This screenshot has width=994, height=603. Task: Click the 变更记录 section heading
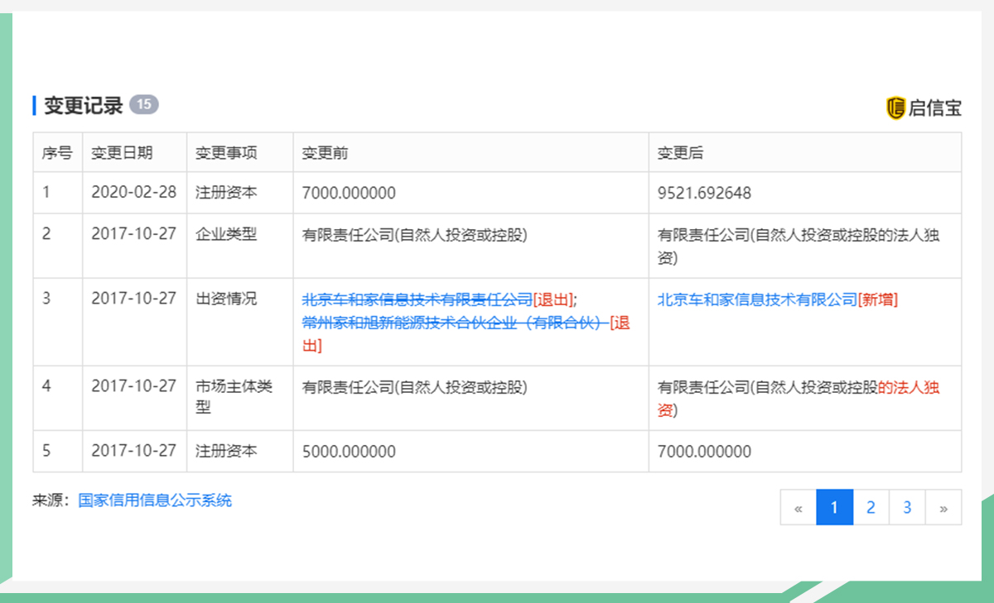click(83, 105)
